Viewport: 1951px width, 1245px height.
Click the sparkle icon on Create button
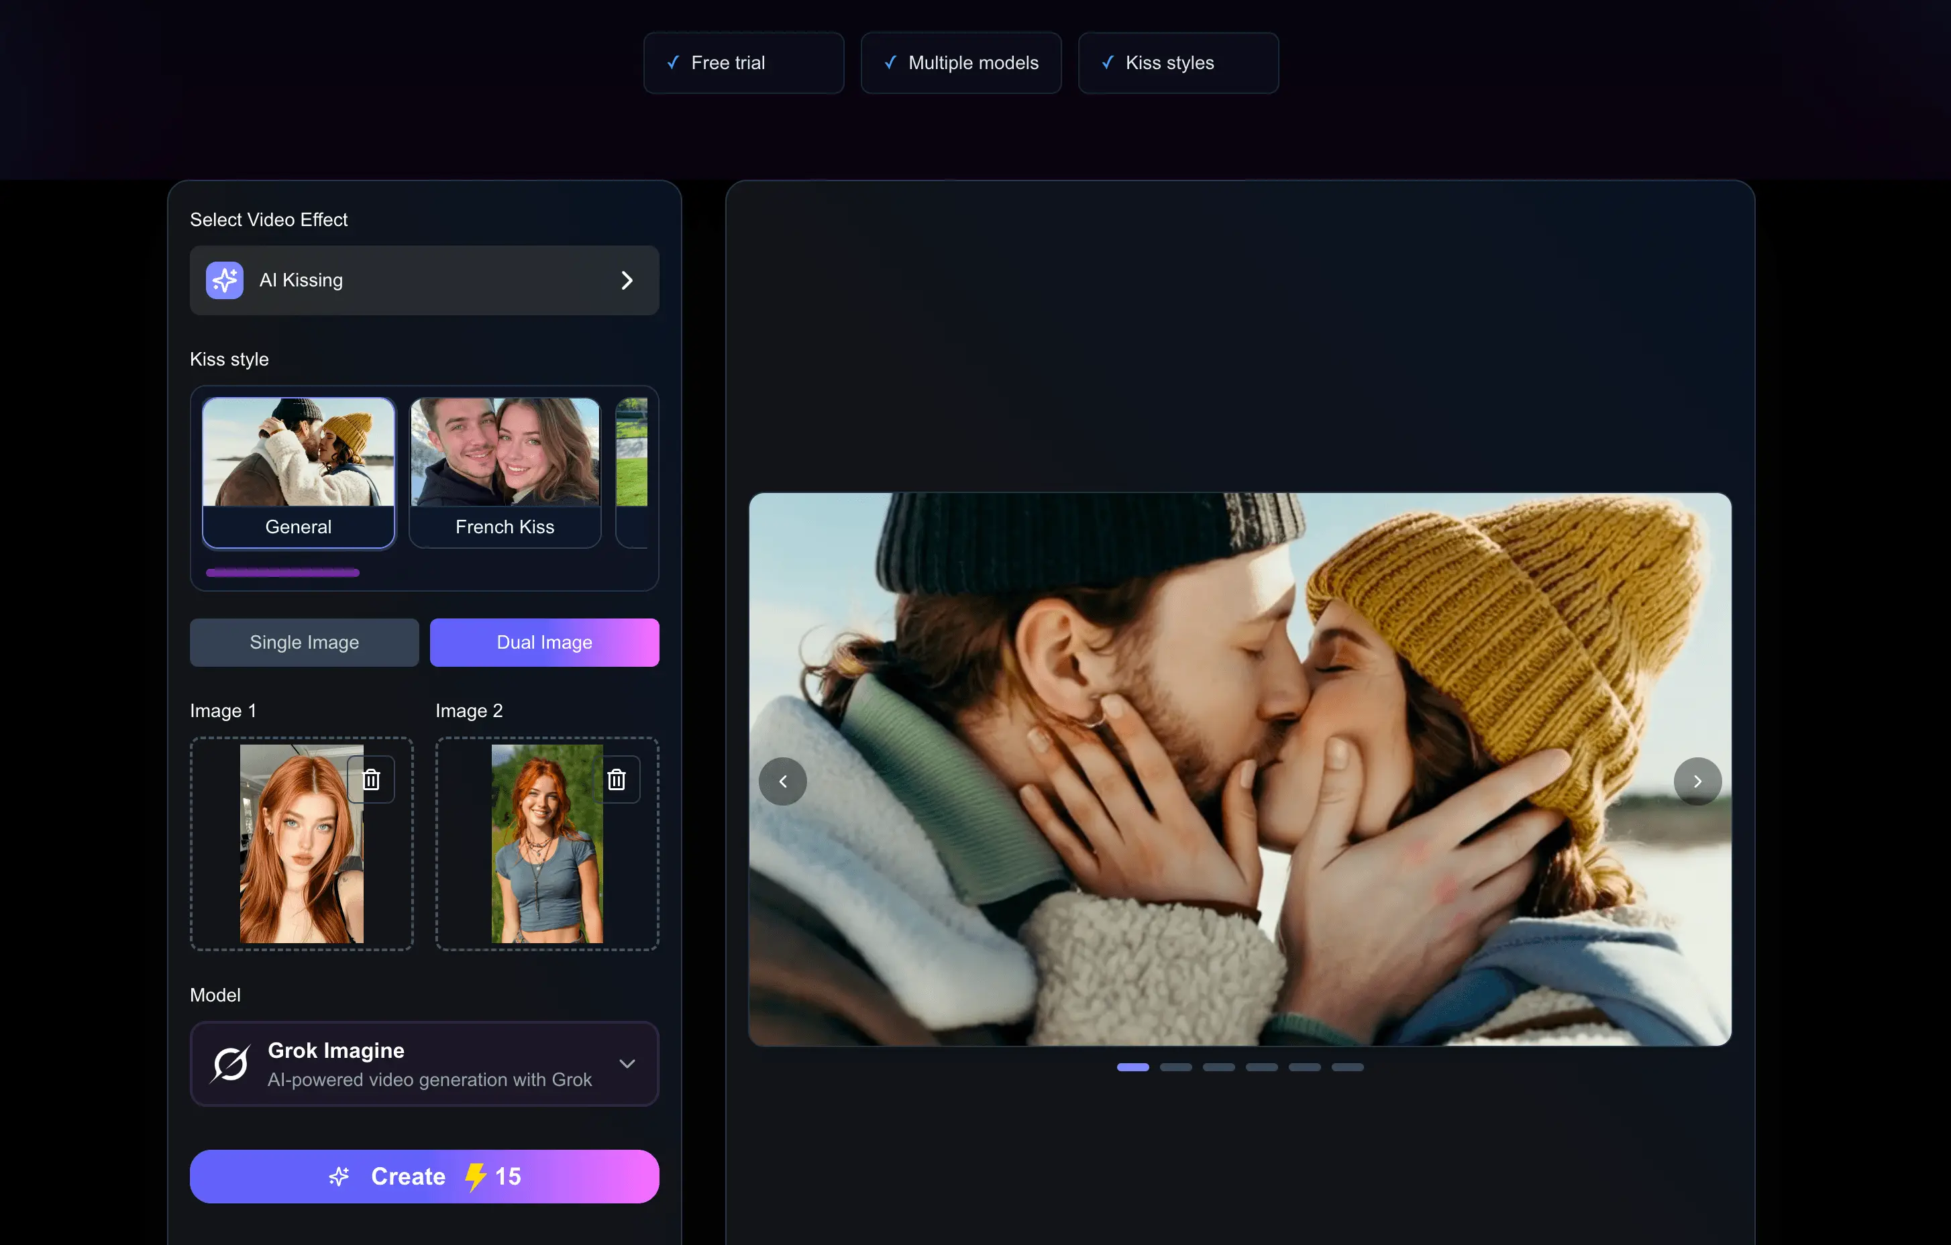pos(339,1176)
